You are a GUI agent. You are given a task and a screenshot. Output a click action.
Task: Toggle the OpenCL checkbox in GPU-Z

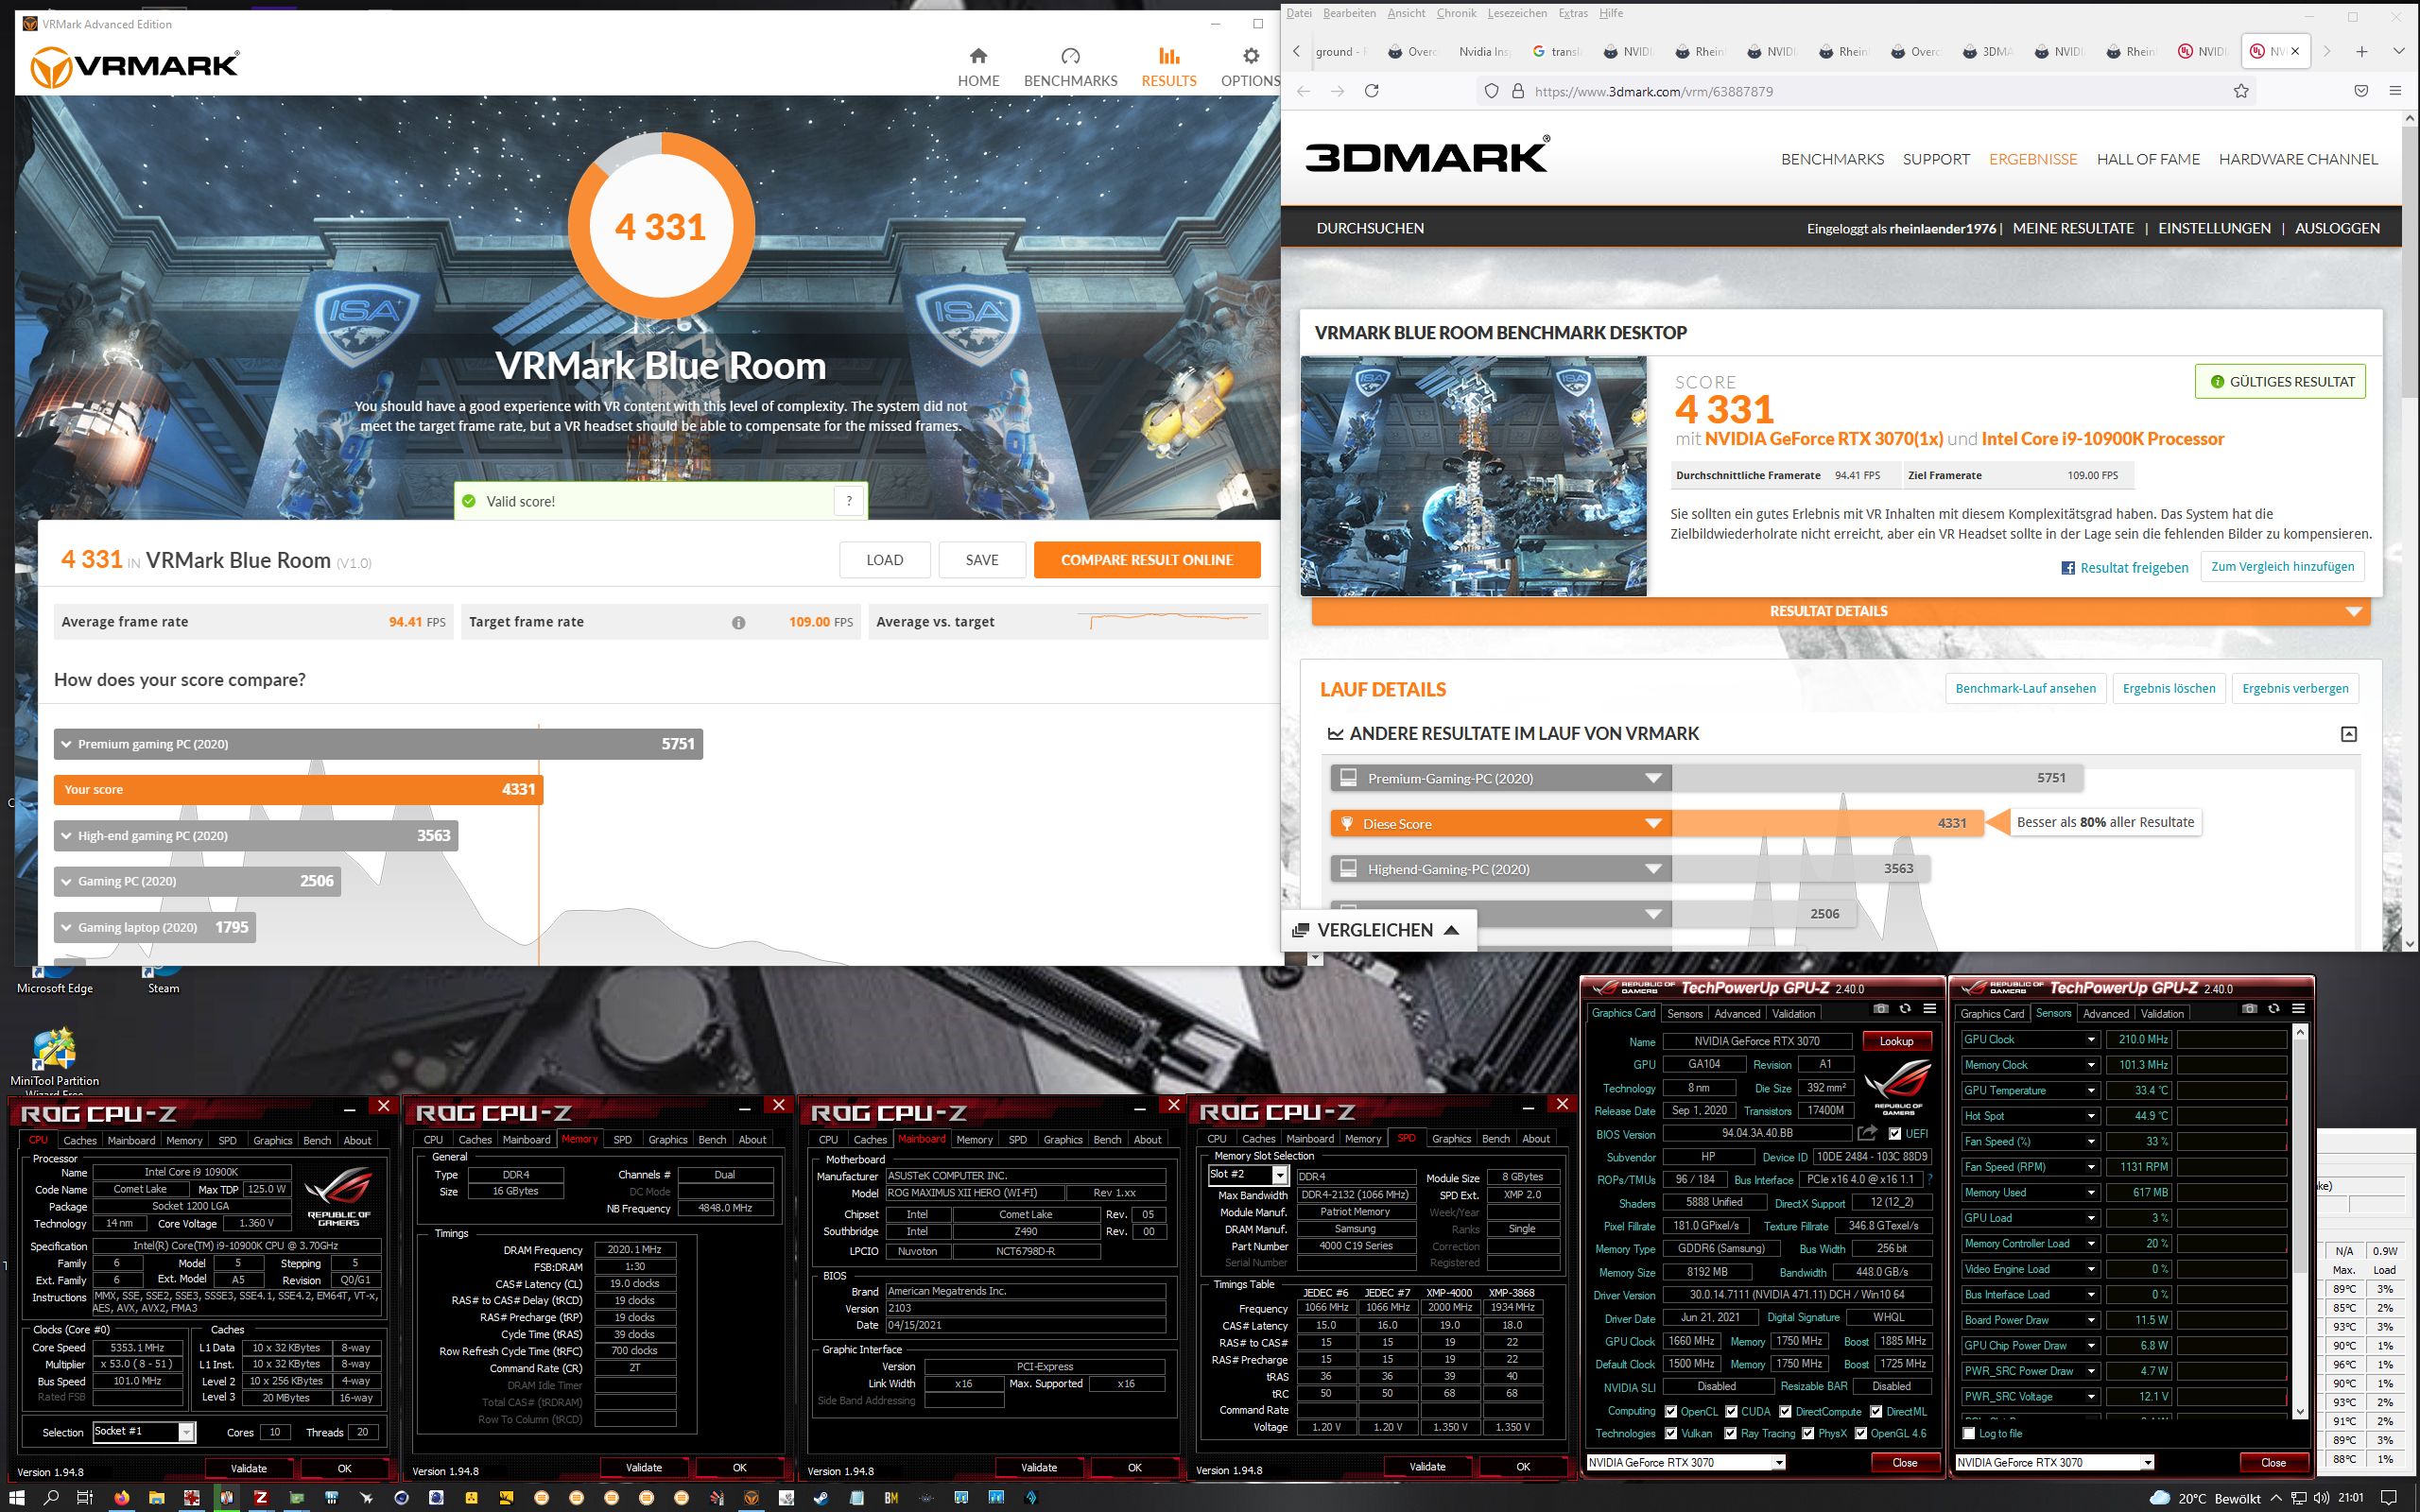[1671, 1411]
